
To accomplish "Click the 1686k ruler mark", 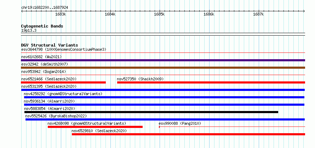I will pyautogui.click(x=209, y=14).
